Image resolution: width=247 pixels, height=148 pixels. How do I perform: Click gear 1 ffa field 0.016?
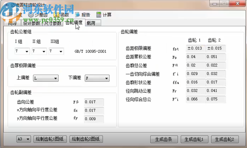pyautogui.click(x=196, y=82)
